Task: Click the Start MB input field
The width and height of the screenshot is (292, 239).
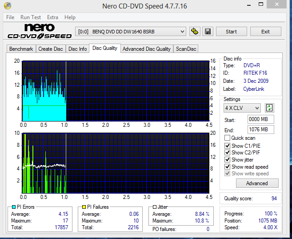Action: [261, 119]
